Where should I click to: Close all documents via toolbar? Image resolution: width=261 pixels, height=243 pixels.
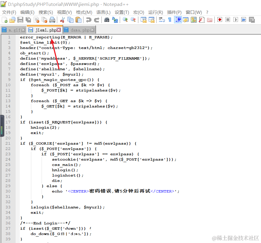pyautogui.click(x=44, y=20)
